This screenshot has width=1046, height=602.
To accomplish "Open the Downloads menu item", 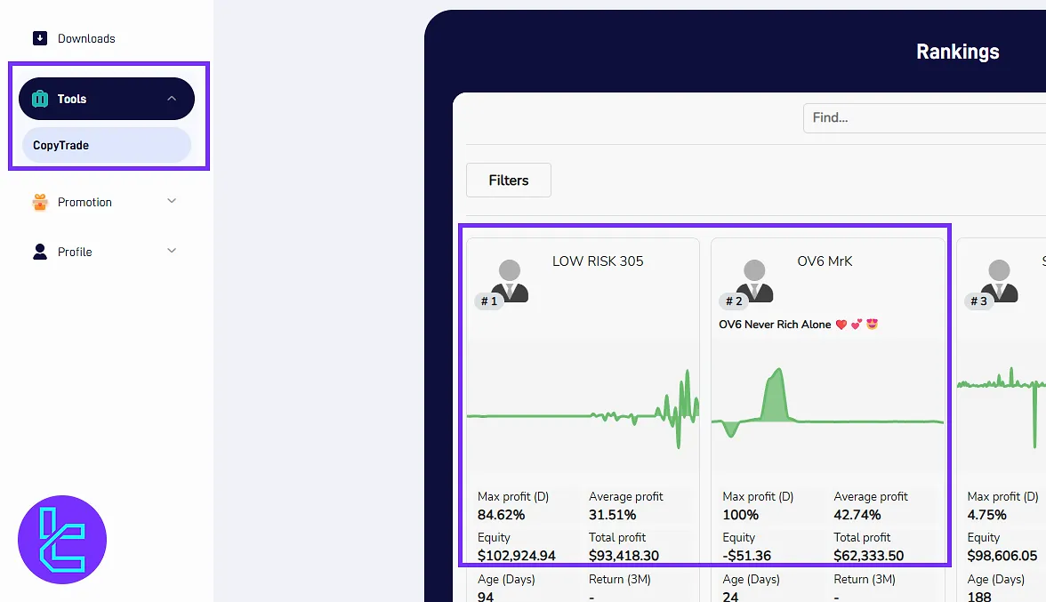I will coord(86,38).
